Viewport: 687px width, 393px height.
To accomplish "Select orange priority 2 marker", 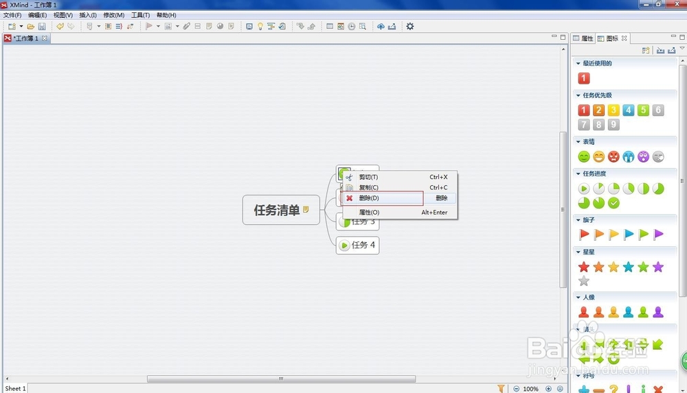I will [598, 110].
